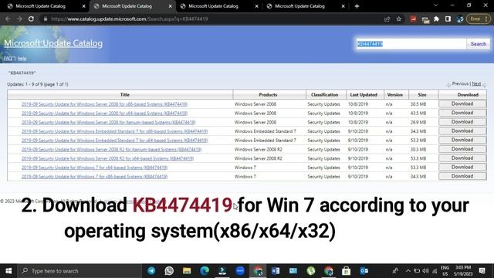
Task: Open Windows 7 x64-based update link
Action: (x=94, y=168)
